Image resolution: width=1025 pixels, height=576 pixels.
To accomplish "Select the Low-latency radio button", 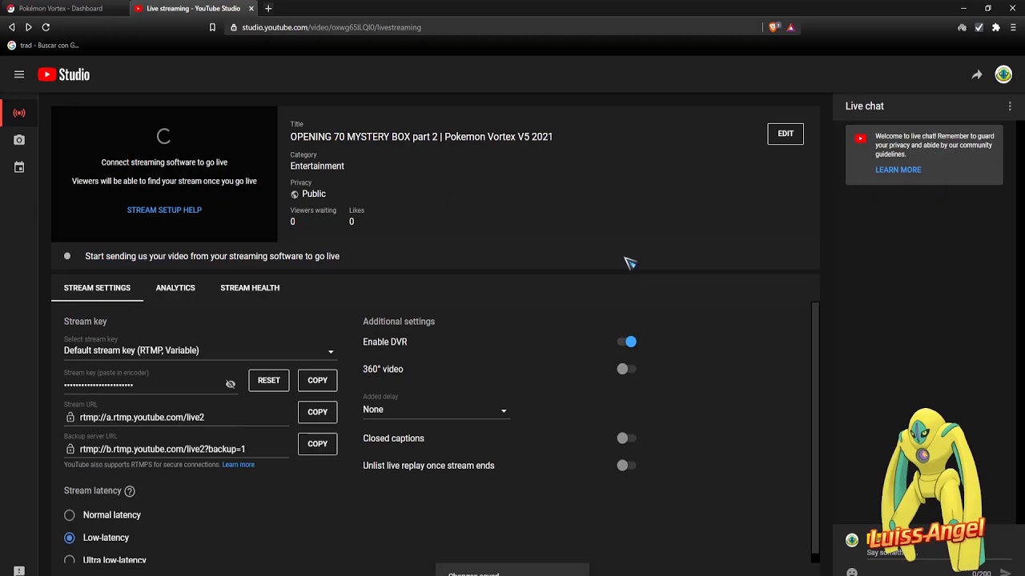I will [70, 538].
